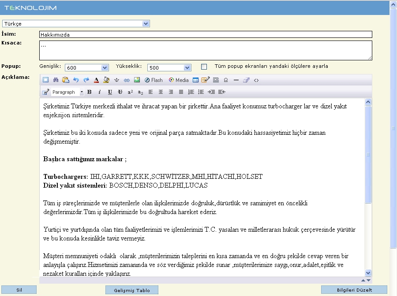Apply subscript formatting

click(x=140, y=92)
